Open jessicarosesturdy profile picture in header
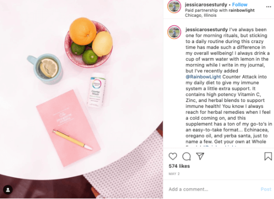This screenshot has width=274, height=199. [x=174, y=7]
